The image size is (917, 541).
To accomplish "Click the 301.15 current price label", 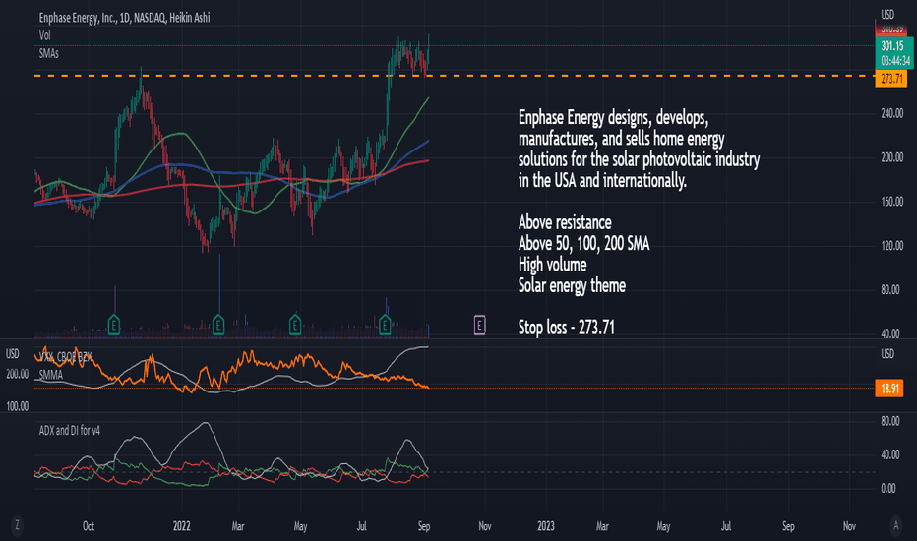I will point(893,45).
